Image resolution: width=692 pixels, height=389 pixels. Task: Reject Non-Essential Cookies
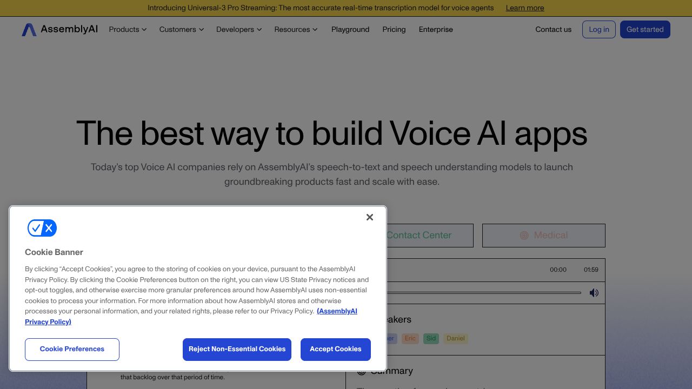pos(237,349)
